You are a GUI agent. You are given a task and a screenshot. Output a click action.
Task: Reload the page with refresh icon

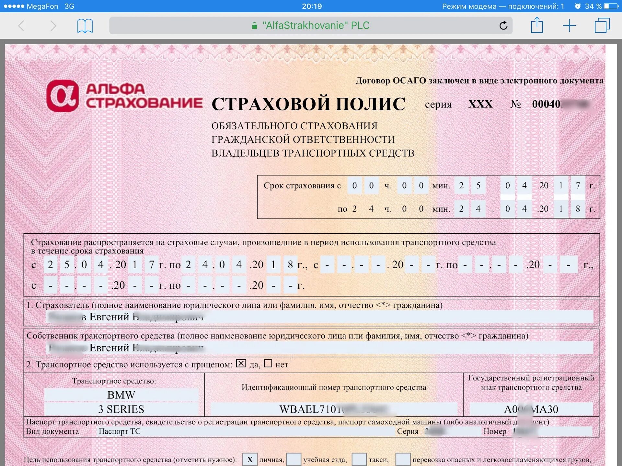(503, 25)
